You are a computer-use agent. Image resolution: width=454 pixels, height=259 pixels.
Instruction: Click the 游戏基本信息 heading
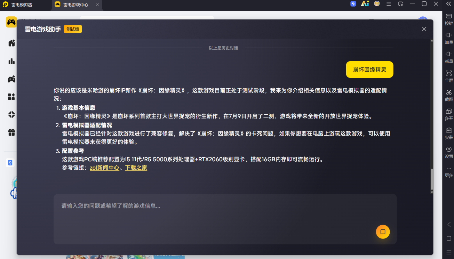79,108
